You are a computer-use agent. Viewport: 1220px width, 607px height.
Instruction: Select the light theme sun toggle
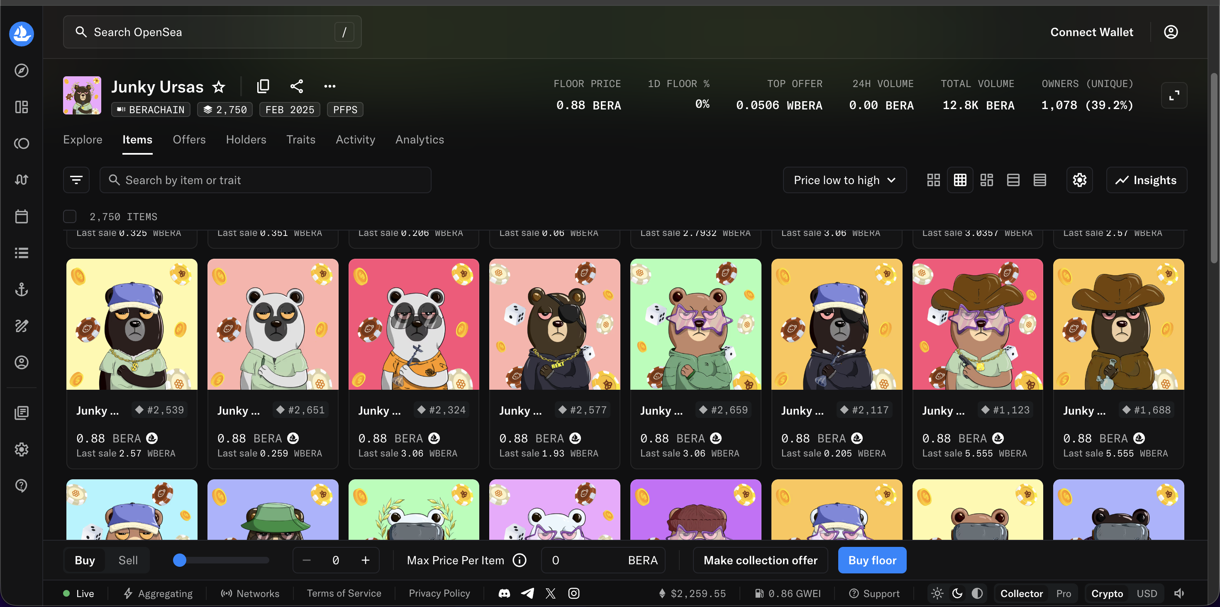[937, 593]
